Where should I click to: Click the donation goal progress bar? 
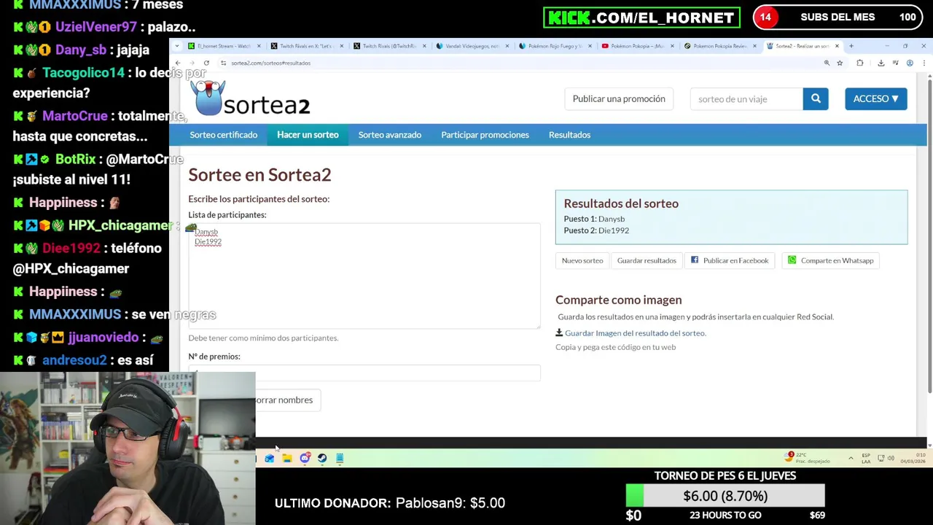pyautogui.click(x=725, y=496)
